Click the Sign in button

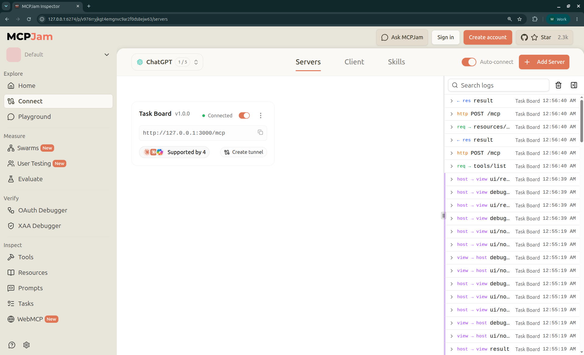pos(446,37)
